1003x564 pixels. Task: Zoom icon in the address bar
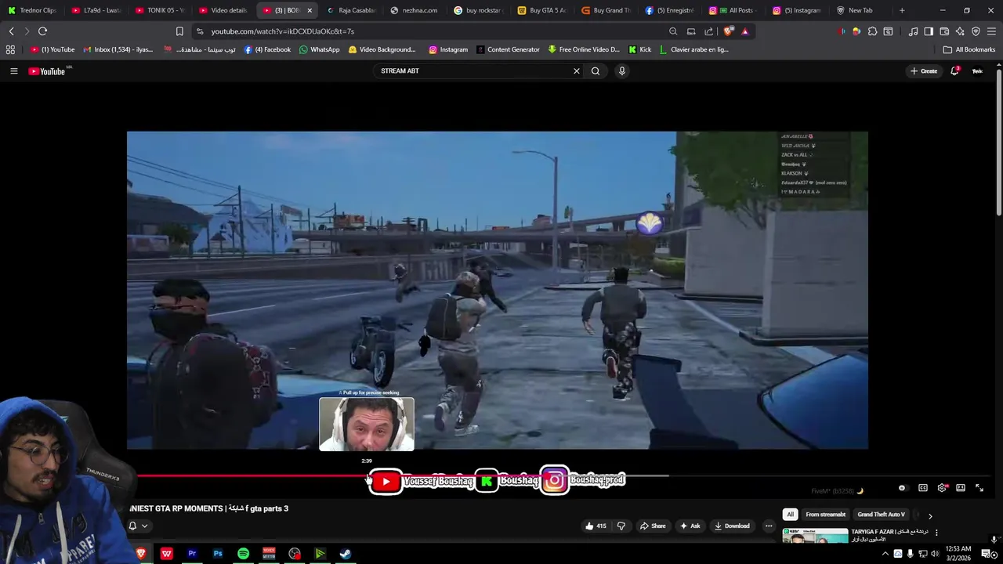[673, 31]
